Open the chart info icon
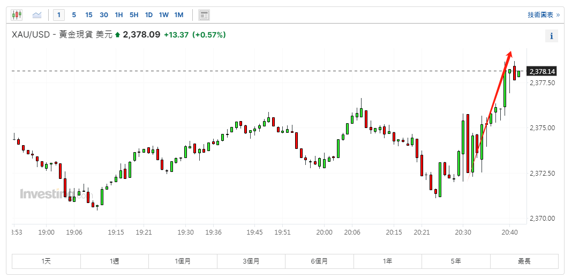The image size is (579, 278). (551, 36)
